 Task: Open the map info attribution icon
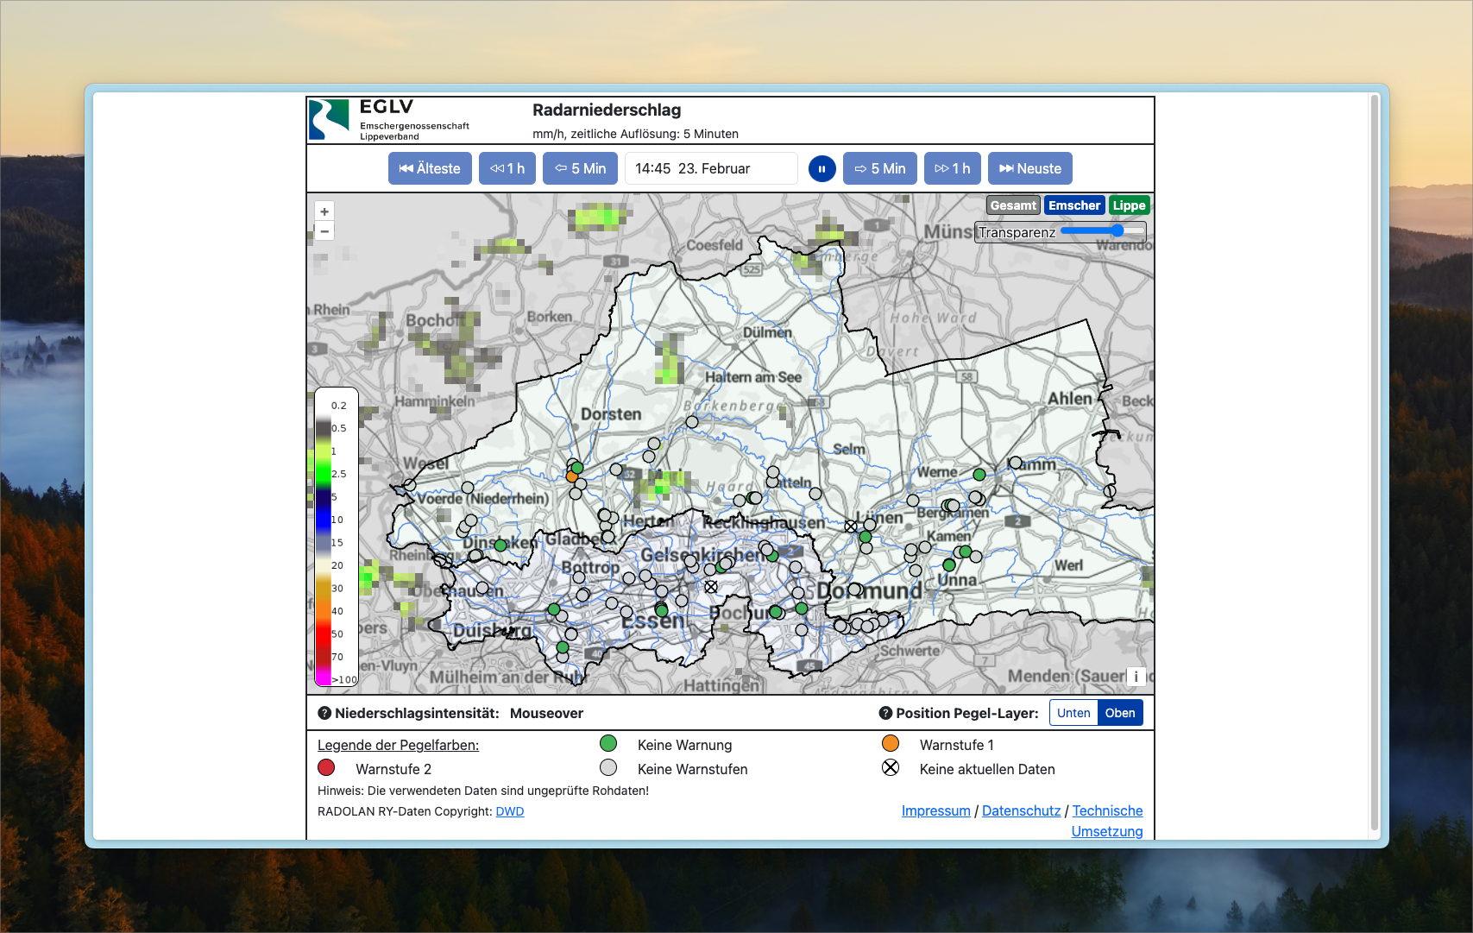(1136, 677)
